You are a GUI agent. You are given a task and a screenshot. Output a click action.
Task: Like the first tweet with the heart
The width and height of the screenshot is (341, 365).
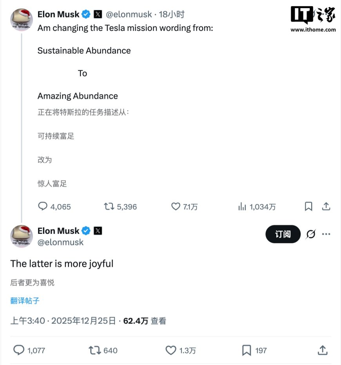175,206
